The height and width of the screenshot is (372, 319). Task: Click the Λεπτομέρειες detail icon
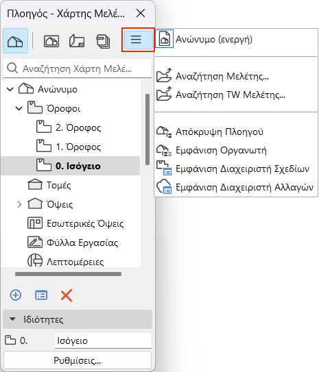[x=35, y=260]
